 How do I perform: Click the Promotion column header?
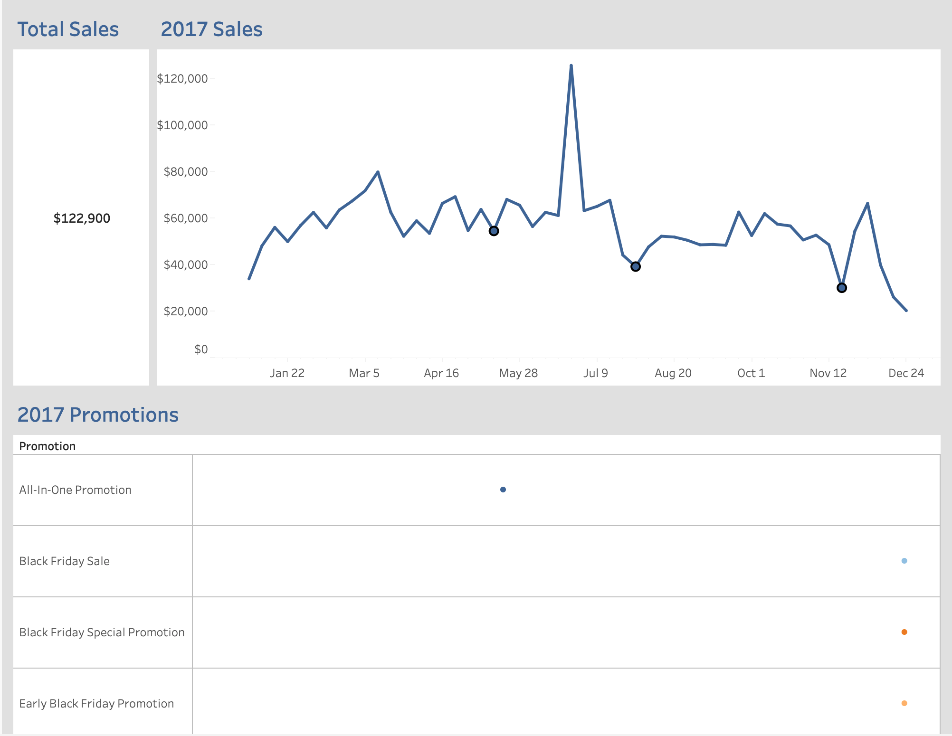[x=47, y=446]
